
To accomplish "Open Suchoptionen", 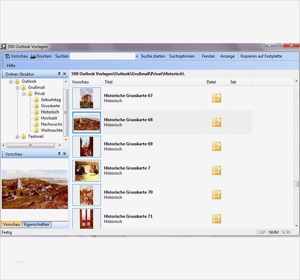I will coord(182,56).
